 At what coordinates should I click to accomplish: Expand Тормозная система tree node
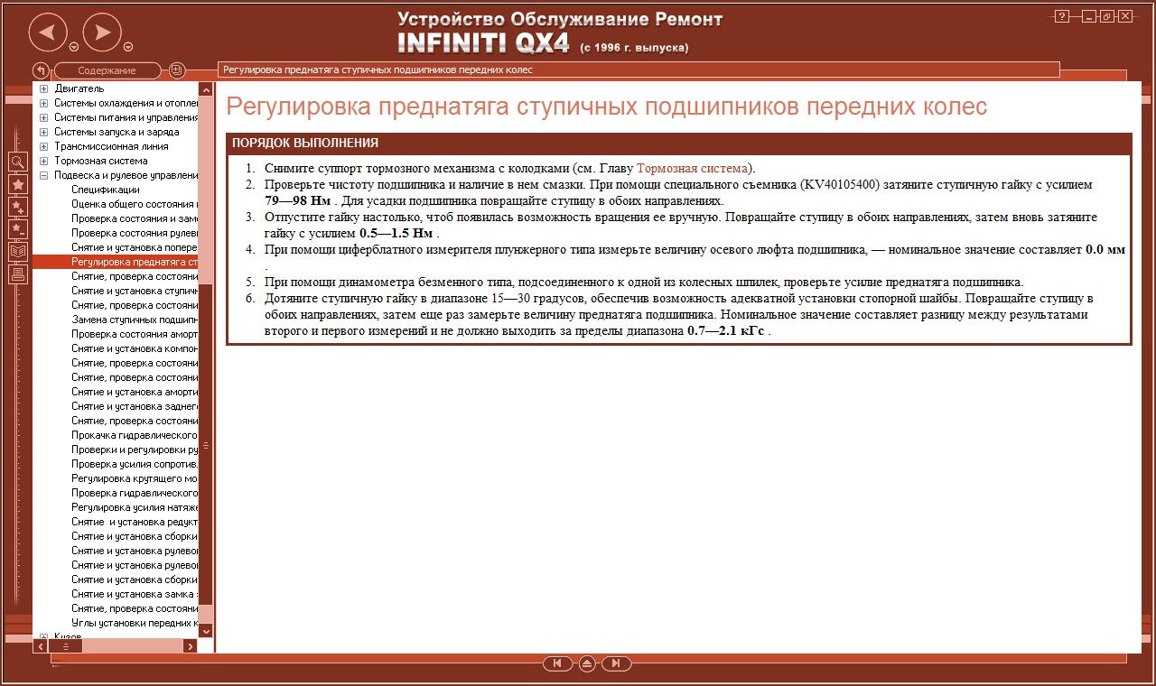pyautogui.click(x=43, y=161)
